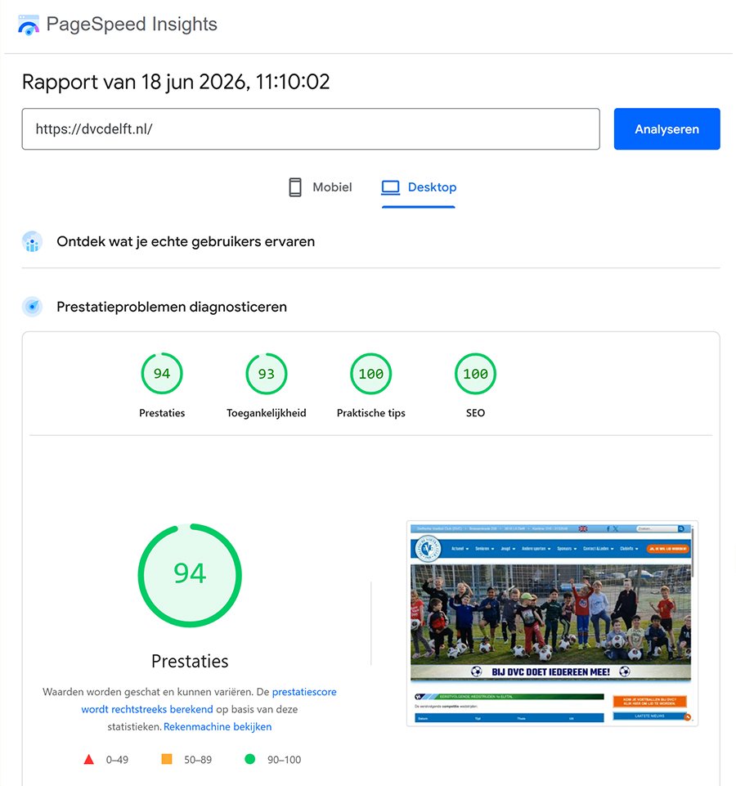Viewport: 736px width, 786px height.
Task: Click the laptop icon beside Desktop
Action: tap(391, 187)
